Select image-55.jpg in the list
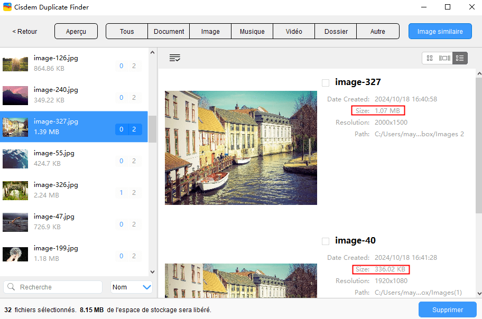This screenshot has width=482, height=319. [x=74, y=158]
